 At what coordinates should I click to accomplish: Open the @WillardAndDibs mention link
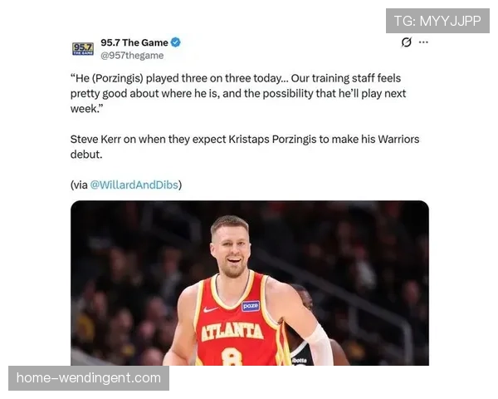click(x=134, y=185)
